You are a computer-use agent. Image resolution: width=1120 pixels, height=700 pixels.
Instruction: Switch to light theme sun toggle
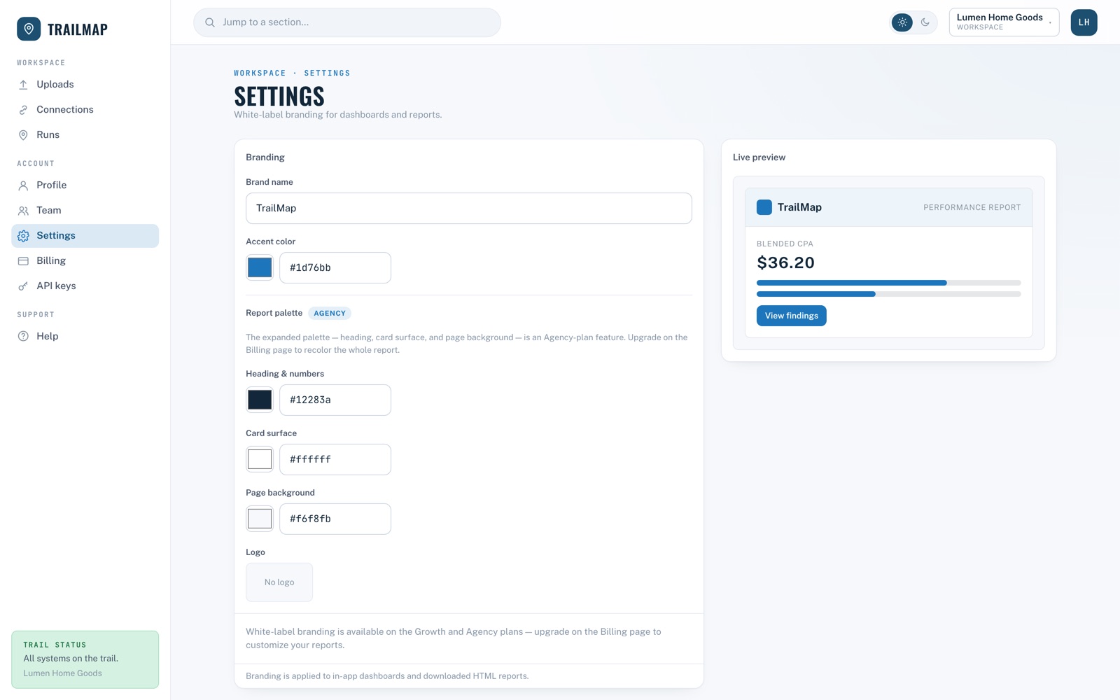pos(902,22)
